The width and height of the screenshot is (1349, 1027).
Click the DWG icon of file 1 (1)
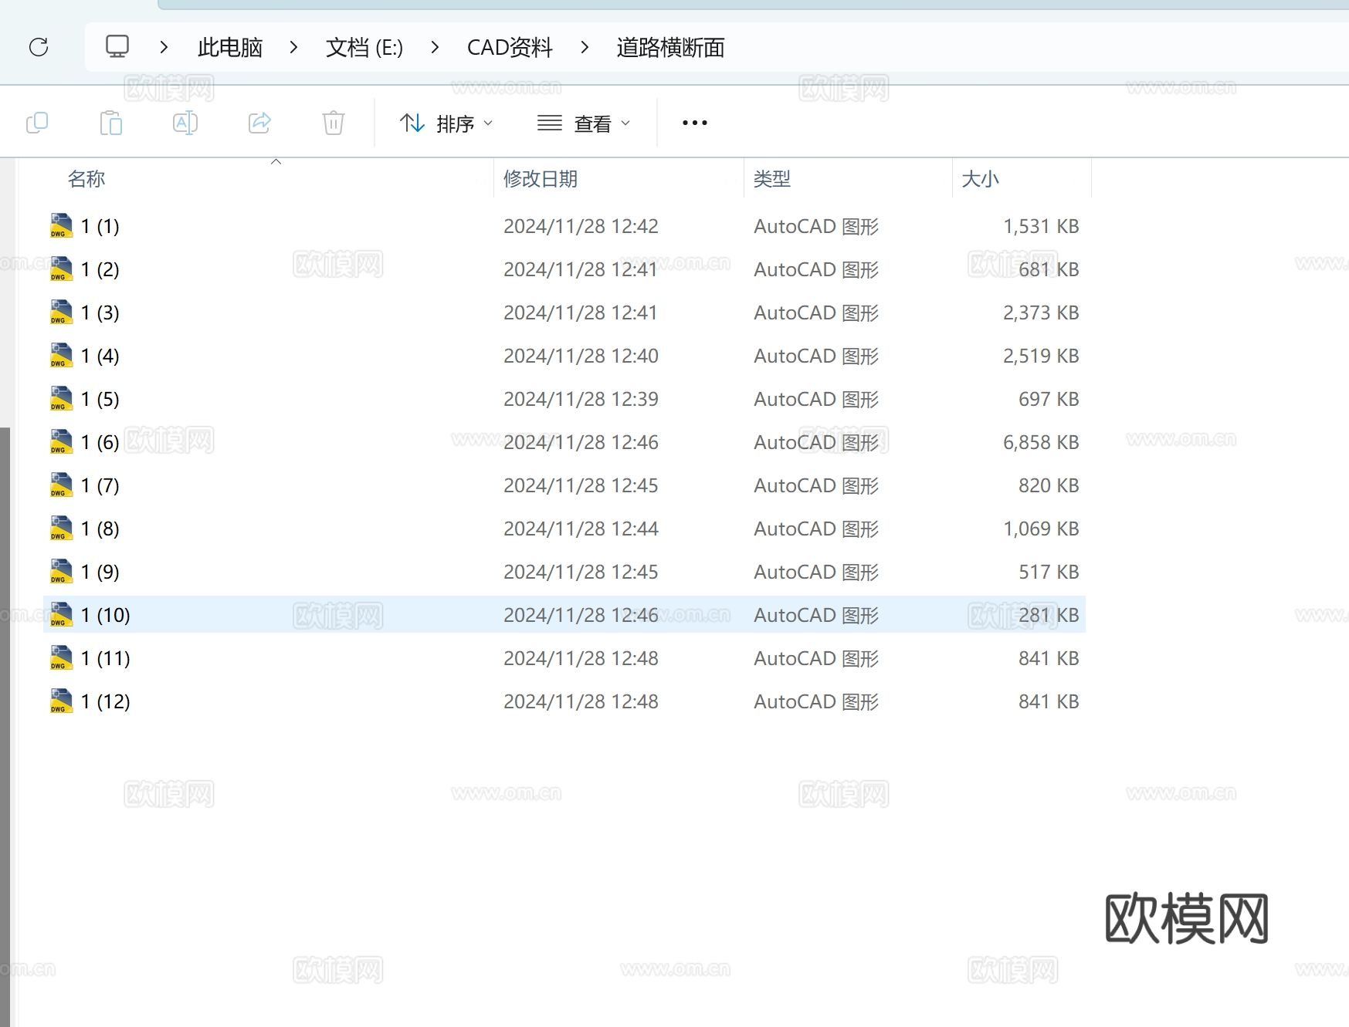61,226
